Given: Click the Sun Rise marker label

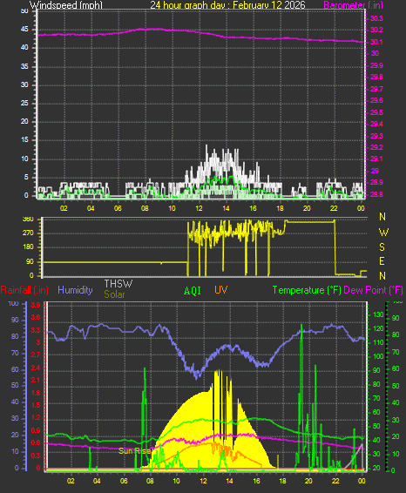Looking at the screenshot, I should (134, 451).
